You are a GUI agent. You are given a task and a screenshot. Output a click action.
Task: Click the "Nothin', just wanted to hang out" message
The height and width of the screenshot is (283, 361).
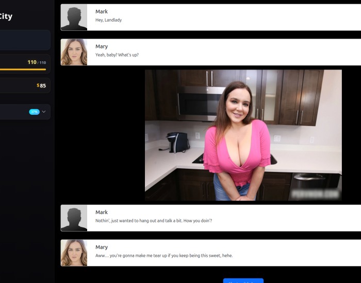pyautogui.click(x=154, y=221)
